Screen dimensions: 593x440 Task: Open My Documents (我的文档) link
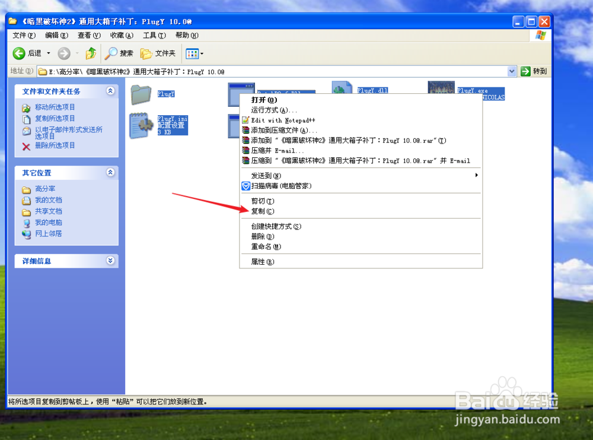pyautogui.click(x=49, y=200)
